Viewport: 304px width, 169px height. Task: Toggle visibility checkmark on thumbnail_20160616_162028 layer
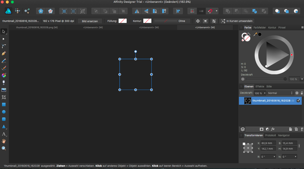298,100
